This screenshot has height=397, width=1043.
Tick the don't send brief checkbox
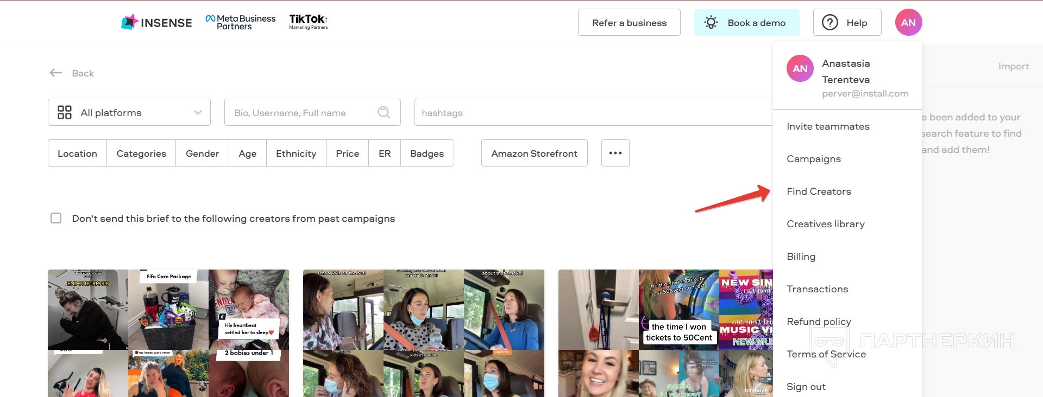click(x=56, y=218)
